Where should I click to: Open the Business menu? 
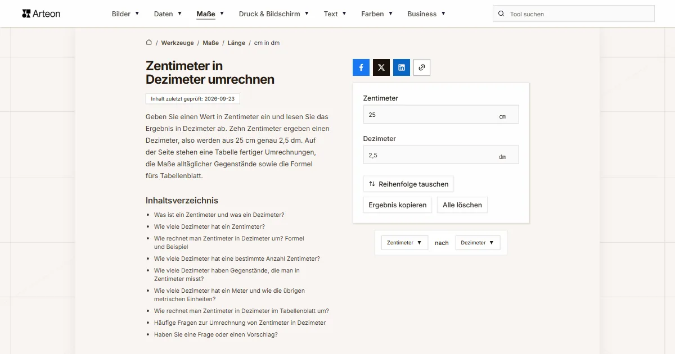[426, 14]
